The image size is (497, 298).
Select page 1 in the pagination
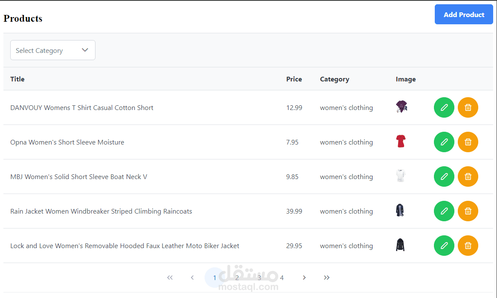[x=214, y=278]
